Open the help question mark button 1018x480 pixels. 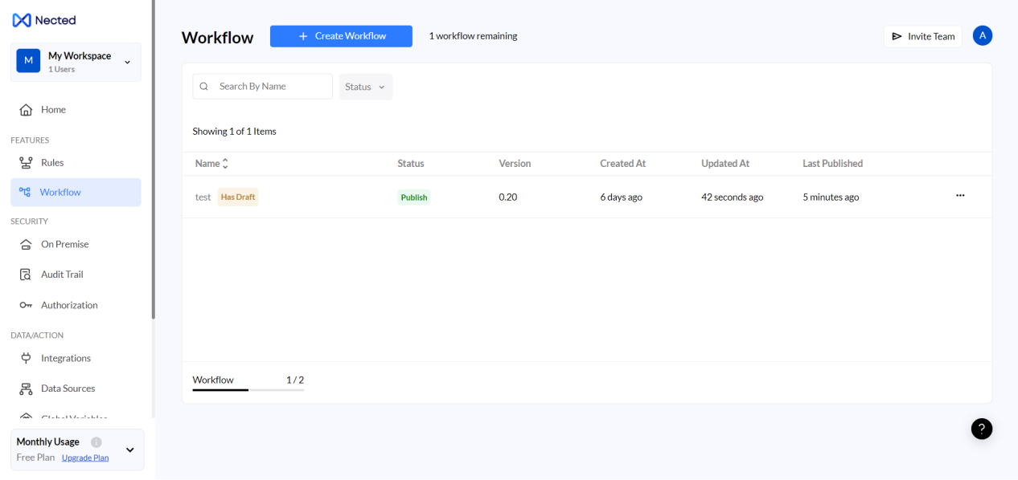982,429
